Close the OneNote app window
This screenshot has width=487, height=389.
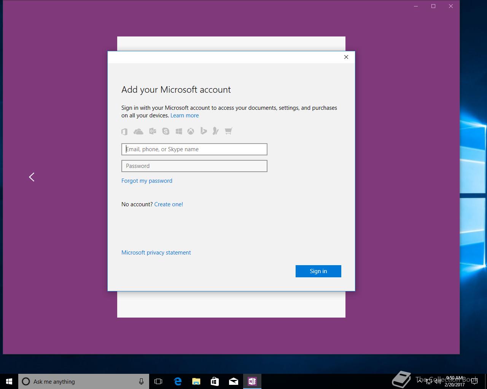pos(451,6)
